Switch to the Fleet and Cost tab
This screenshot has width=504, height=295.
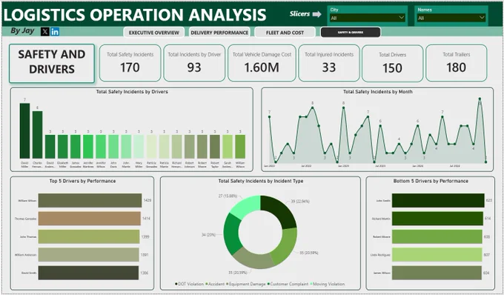tap(285, 33)
